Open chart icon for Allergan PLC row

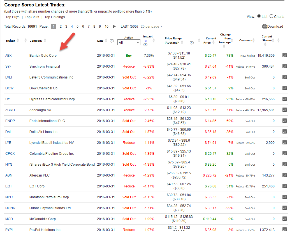pyautogui.click(x=284, y=175)
